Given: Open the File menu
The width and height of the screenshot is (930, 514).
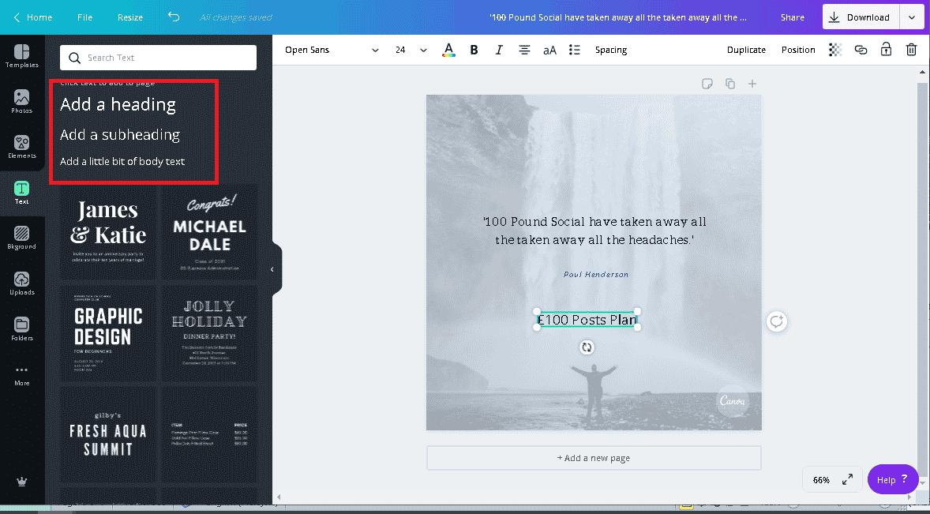Looking at the screenshot, I should tap(84, 17).
